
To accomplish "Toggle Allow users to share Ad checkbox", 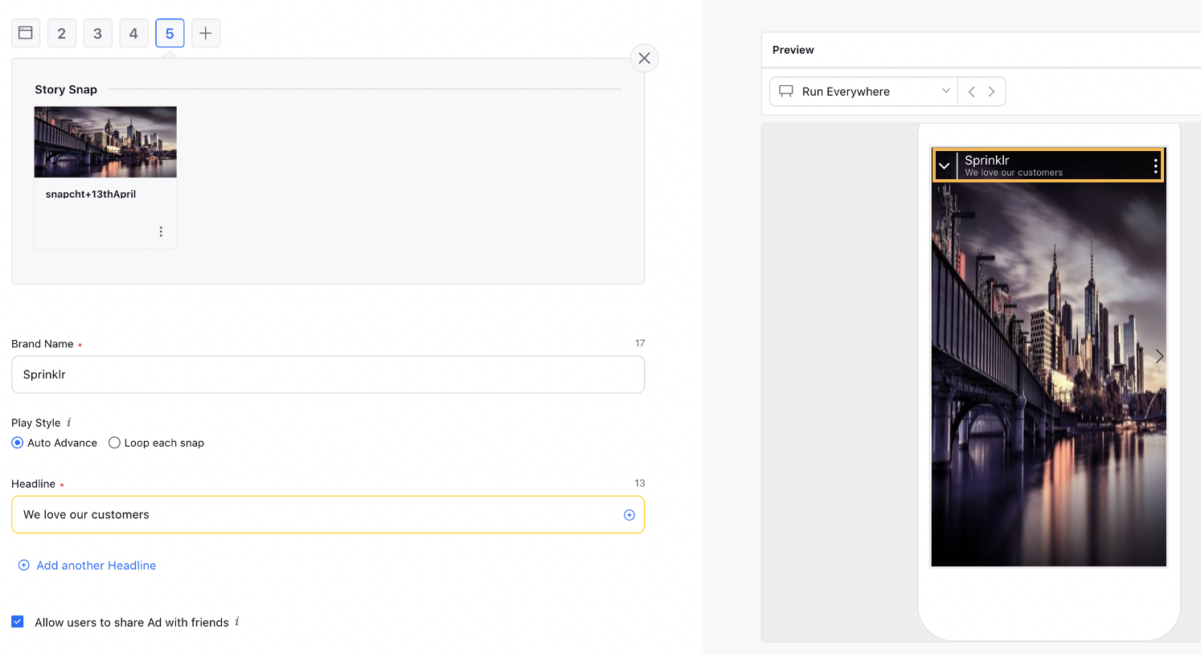I will point(18,622).
